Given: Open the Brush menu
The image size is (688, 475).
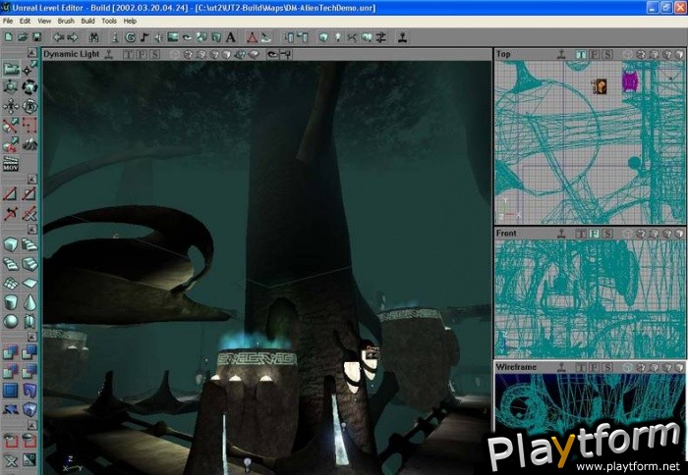Looking at the screenshot, I should 66,21.
